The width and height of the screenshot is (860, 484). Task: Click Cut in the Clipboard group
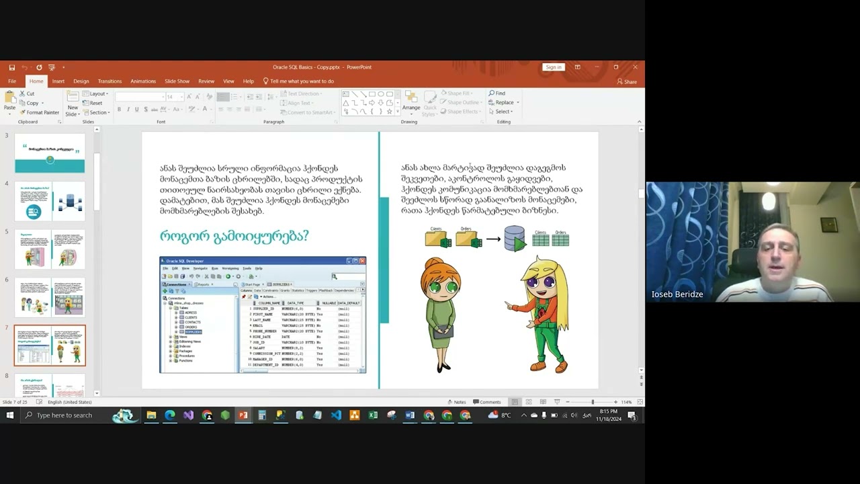click(x=27, y=94)
